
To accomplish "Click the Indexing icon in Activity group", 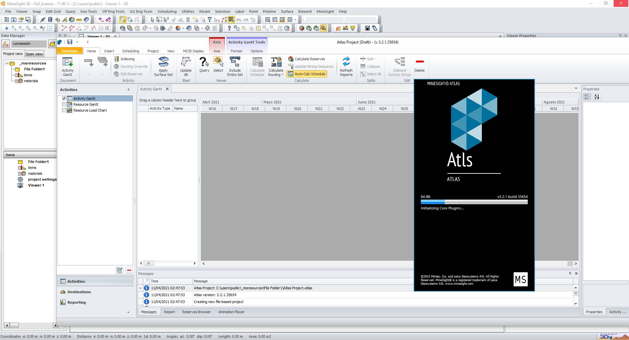I will pos(117,59).
